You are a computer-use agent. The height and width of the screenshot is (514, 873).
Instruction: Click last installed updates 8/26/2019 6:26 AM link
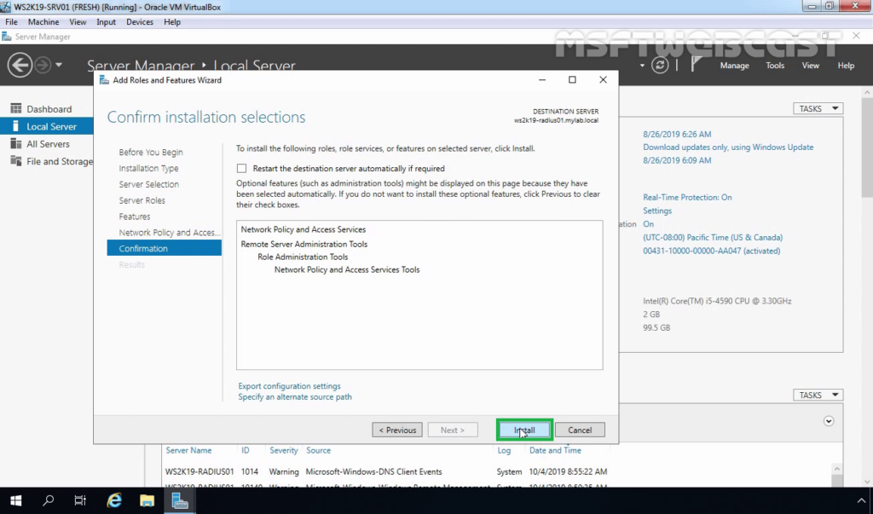point(677,134)
